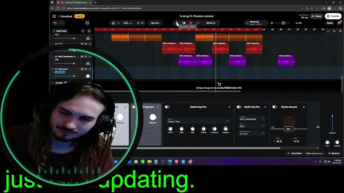Screen dimensions: 344x193
Task: Toggle Multi Amp Pro effect on/off
Action: pos(167,107)
